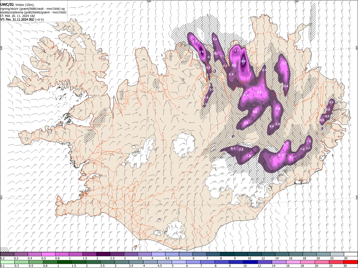Image resolution: width=358 pixels, height=268 pixels.
Task: Click the white 30 swatch ending the upper legend row
Action: [x=351, y=254]
